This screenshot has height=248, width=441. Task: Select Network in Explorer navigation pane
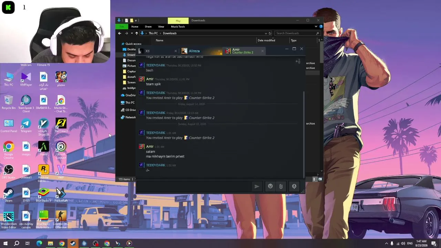[128, 117]
